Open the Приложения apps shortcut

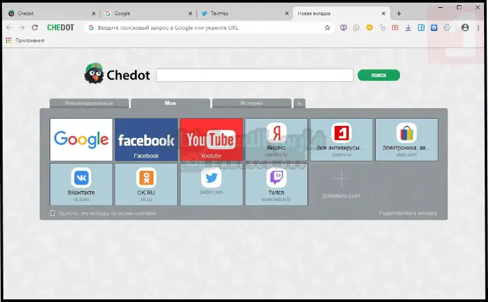coord(25,40)
